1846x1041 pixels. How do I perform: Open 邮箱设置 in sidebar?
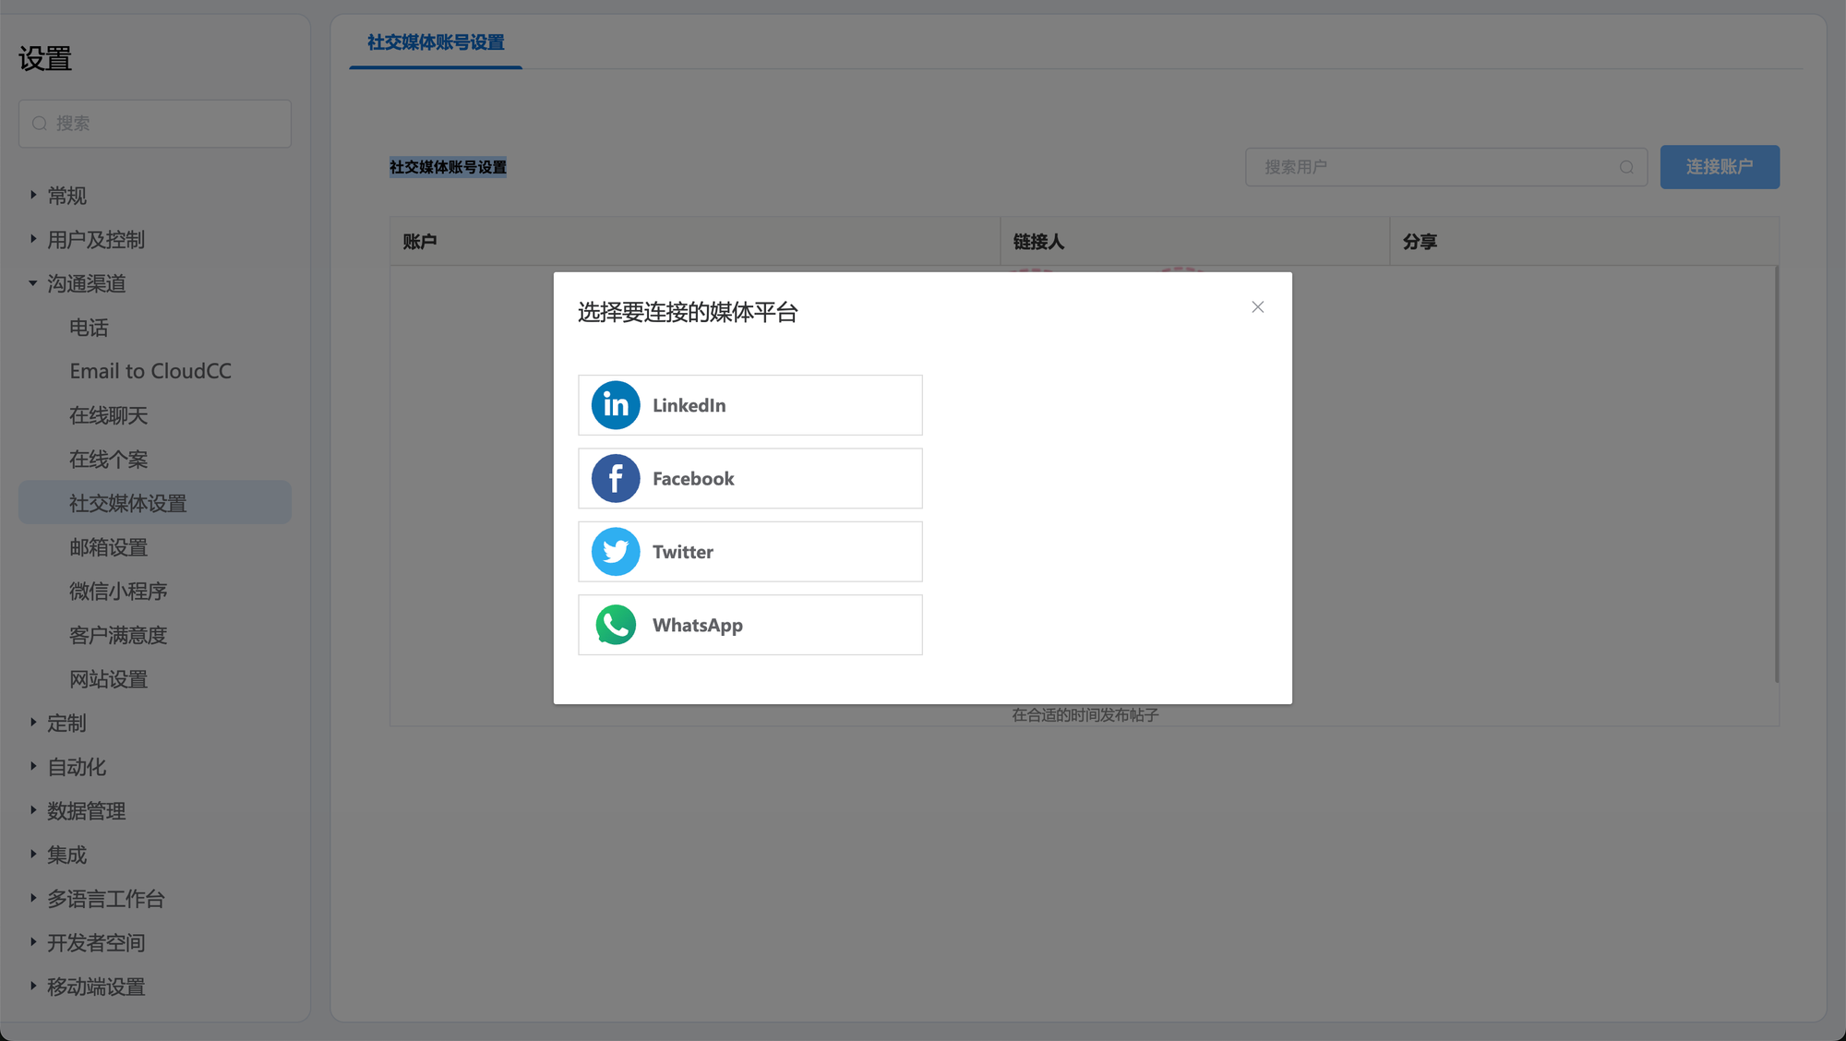108,547
